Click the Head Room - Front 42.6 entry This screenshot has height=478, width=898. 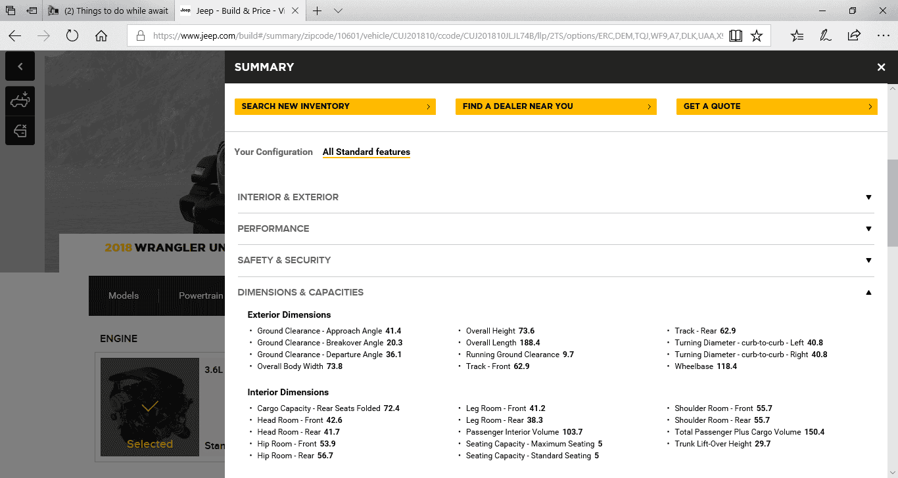tap(300, 420)
